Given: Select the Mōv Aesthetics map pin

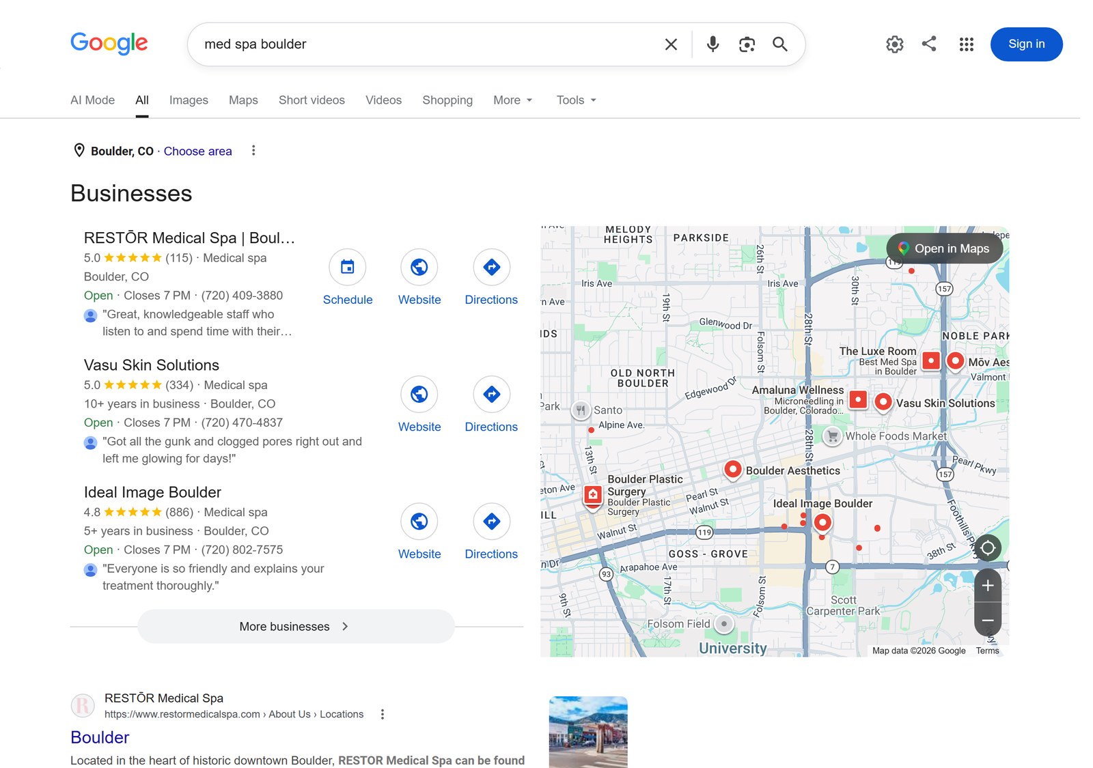Looking at the screenshot, I should coord(955,361).
